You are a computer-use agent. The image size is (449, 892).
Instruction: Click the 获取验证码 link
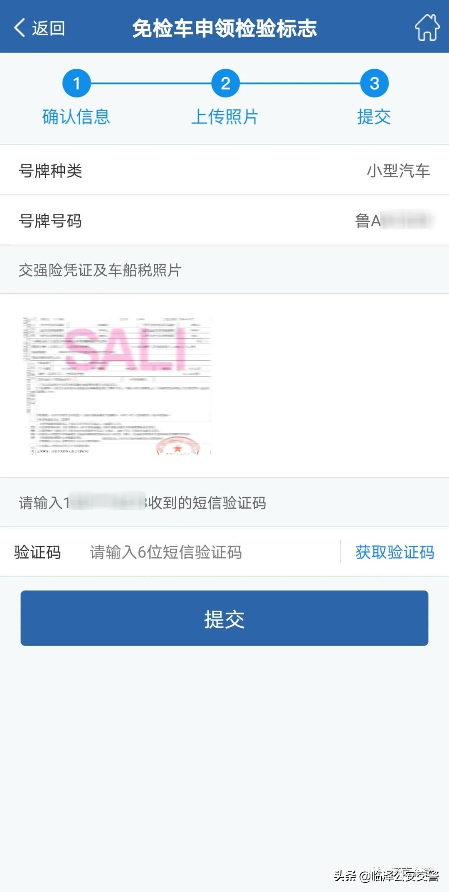pos(395,552)
